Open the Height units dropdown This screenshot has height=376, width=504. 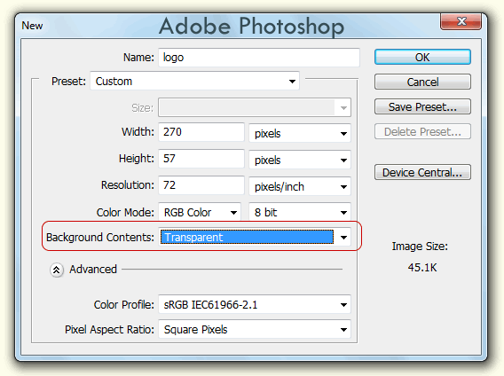point(300,160)
